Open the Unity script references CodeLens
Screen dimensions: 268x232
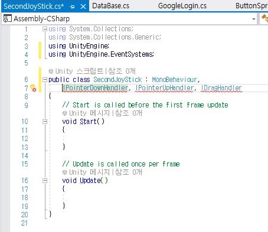[95, 71]
